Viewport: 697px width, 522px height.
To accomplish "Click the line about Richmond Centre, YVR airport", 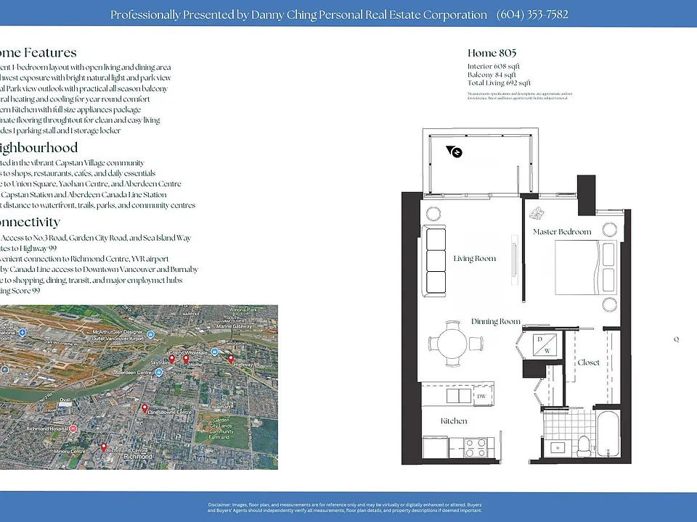I will pos(84,259).
